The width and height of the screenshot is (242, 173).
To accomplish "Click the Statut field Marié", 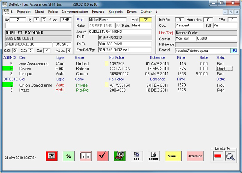I will pos(142,25).
